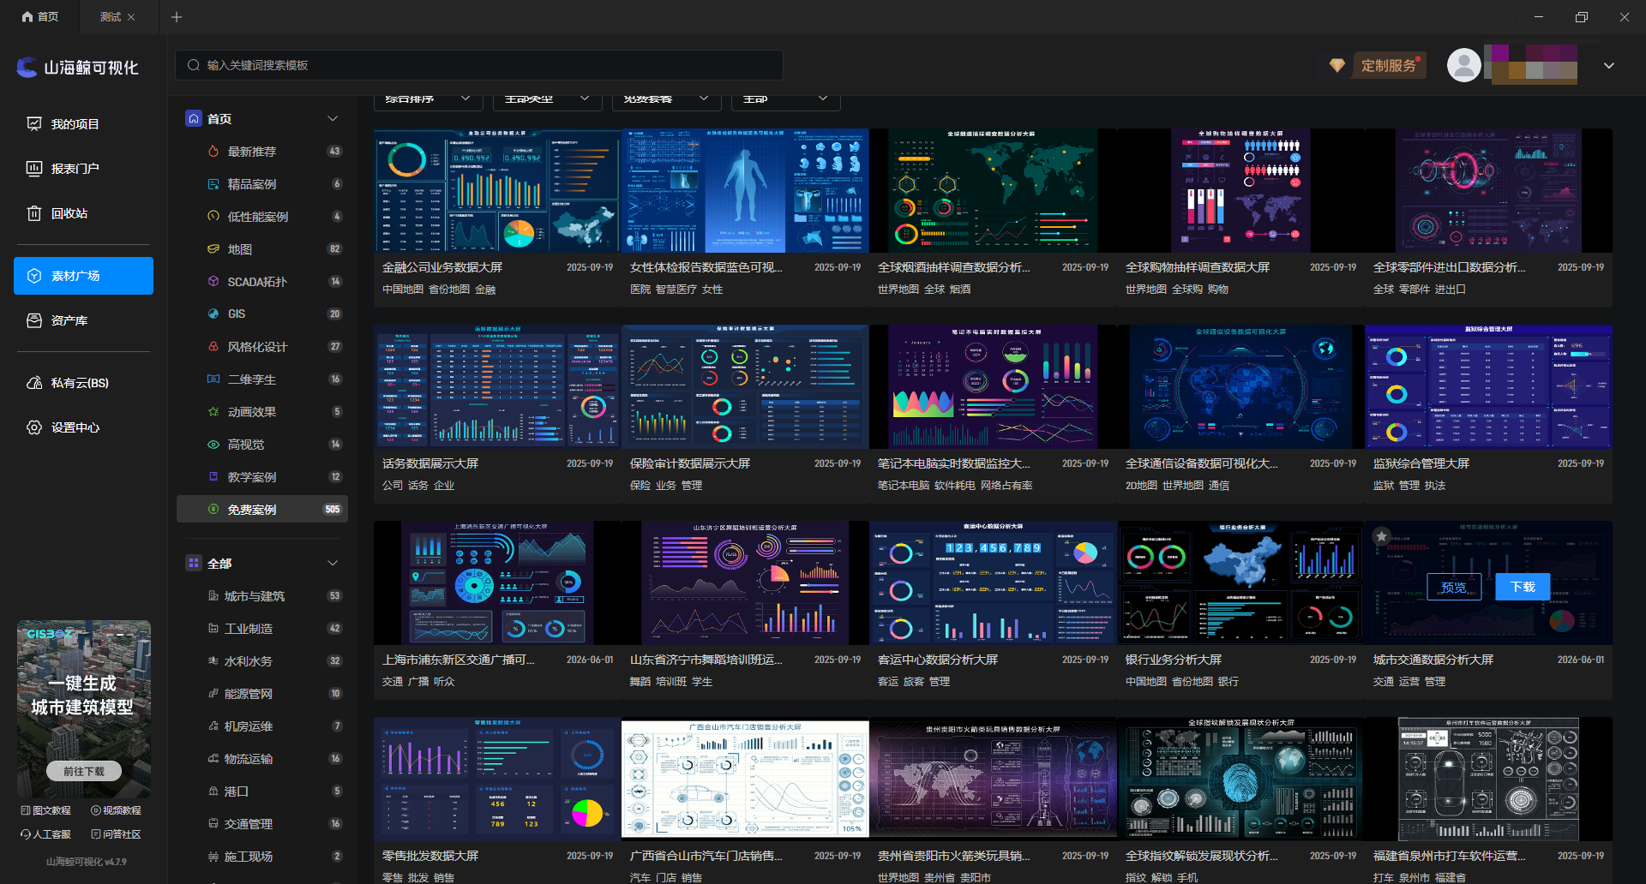Image resolution: width=1646 pixels, height=884 pixels.
Task: Collapse the 首页 category section
Action: [x=333, y=119]
